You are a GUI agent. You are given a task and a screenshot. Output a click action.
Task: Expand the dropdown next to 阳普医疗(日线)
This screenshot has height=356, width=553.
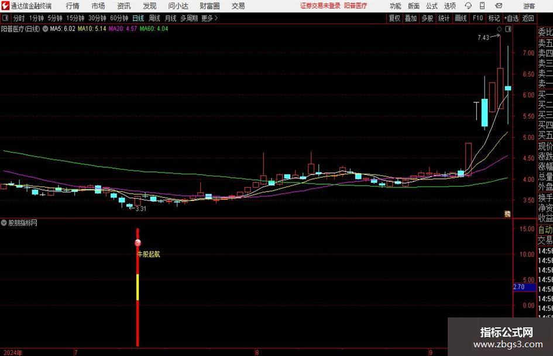pyautogui.click(x=45, y=29)
